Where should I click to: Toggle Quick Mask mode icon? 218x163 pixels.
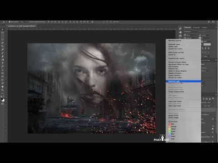(2, 104)
